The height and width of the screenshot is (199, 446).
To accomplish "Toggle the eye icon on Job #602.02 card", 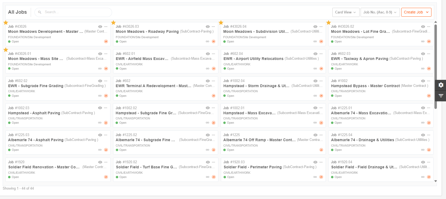I will [x=100, y=81].
